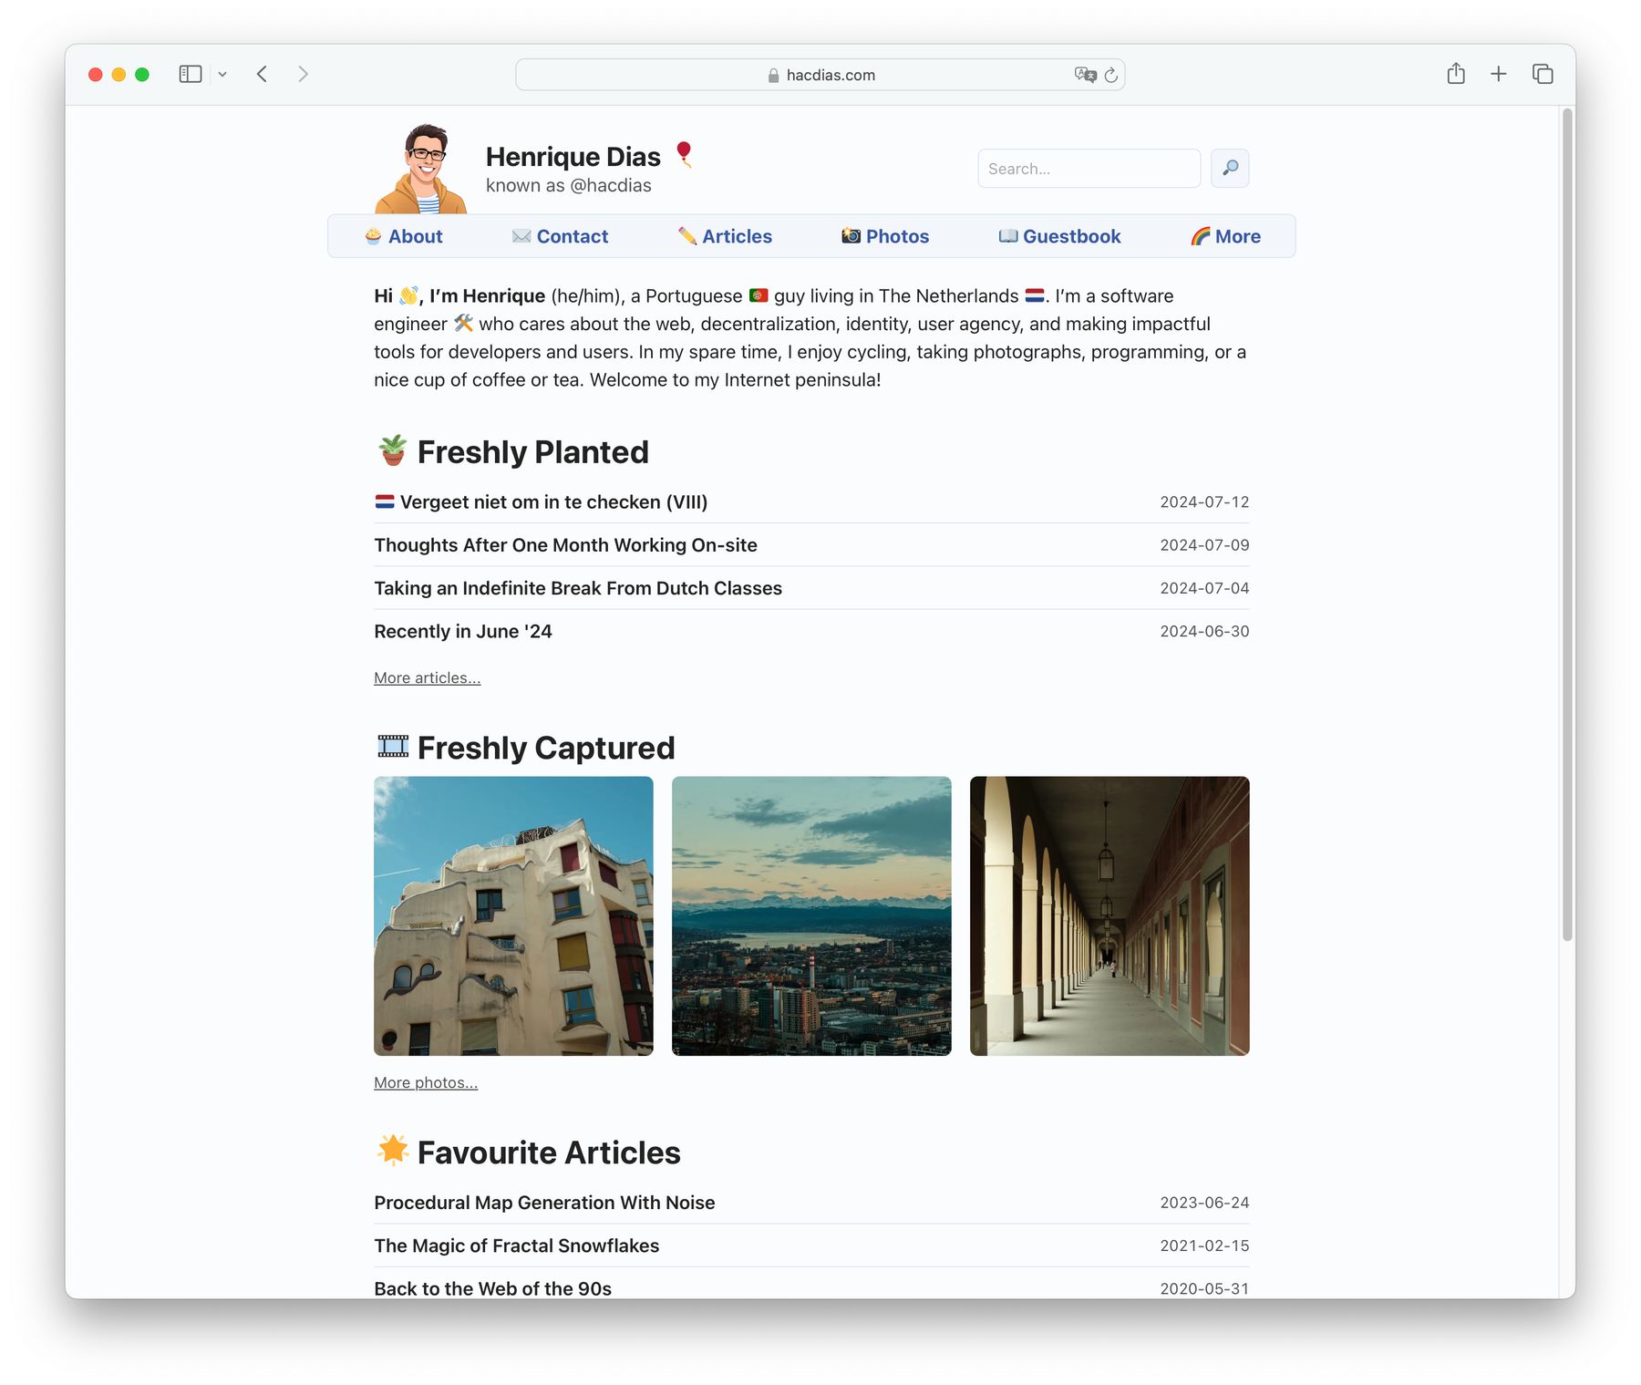The width and height of the screenshot is (1641, 1385).
Task: Click the page's vertical scrollbar
Action: click(1567, 524)
